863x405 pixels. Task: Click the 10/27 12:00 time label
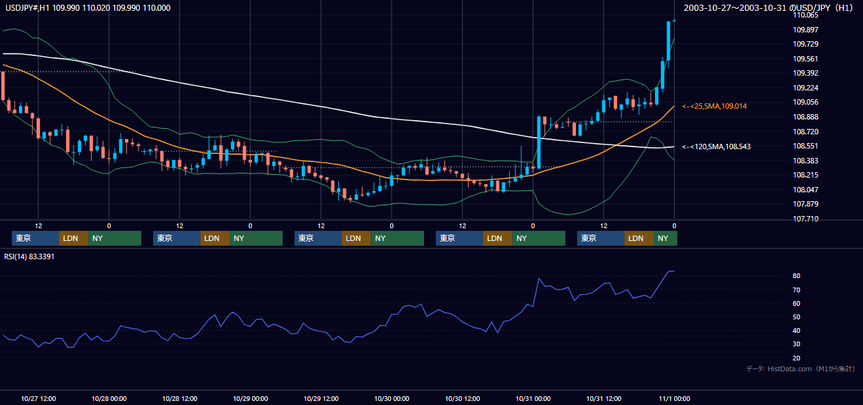[x=38, y=398]
